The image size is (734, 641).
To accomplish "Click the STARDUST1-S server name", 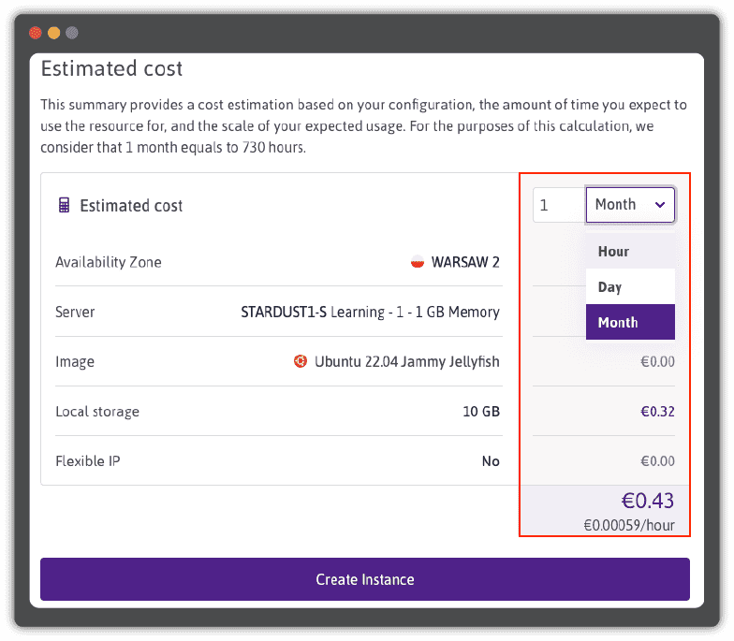I will coord(284,312).
